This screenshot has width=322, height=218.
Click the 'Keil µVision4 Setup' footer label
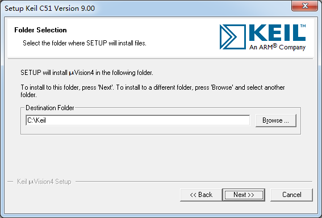pos(44,182)
